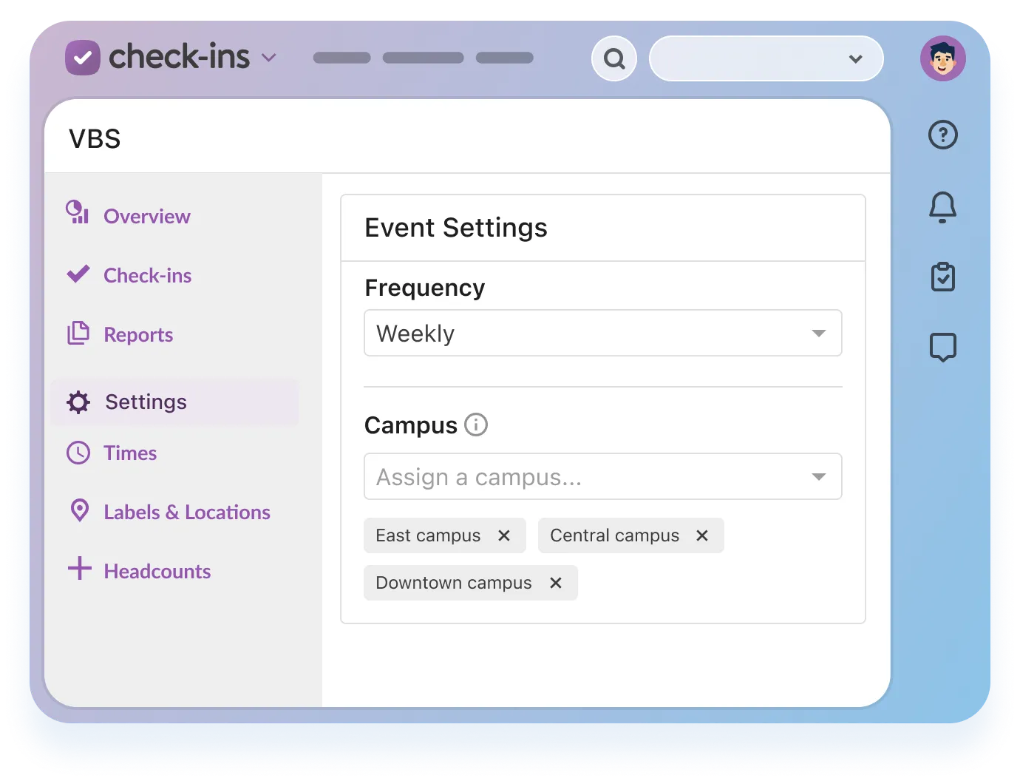Remove the Central campus tag
1020x781 pixels.
point(702,535)
